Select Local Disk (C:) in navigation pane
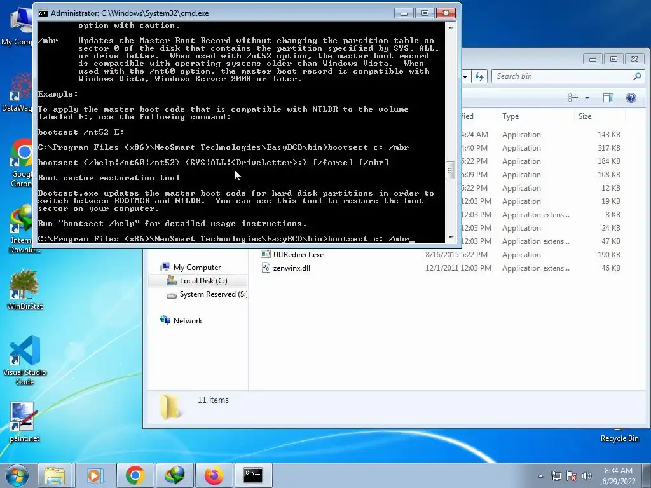The height and width of the screenshot is (488, 651). (203, 280)
